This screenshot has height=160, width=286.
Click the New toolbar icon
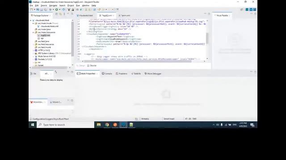pos(32,9)
